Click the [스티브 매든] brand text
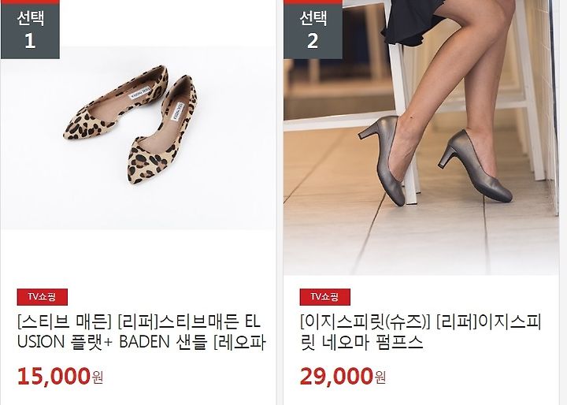Viewport: 567px width, 405px height. click(x=64, y=322)
